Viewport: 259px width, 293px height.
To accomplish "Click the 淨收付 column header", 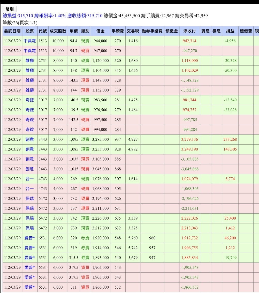I will point(189,31).
